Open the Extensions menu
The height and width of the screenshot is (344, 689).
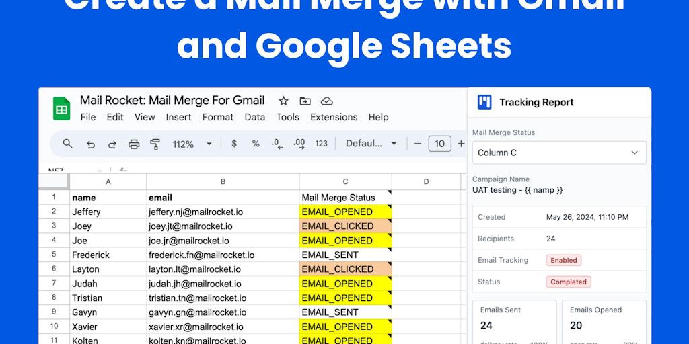[x=334, y=117]
